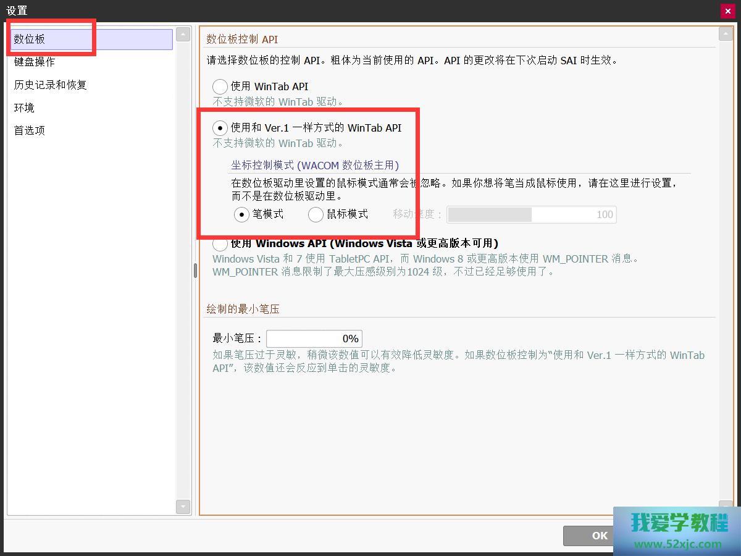Screen dimensions: 741x556
Task: Select 笔模式 coordinate mode
Action: click(241, 214)
